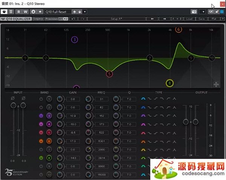Go to next preset with right arrow
This screenshot has width=226, height=180.
165,19
